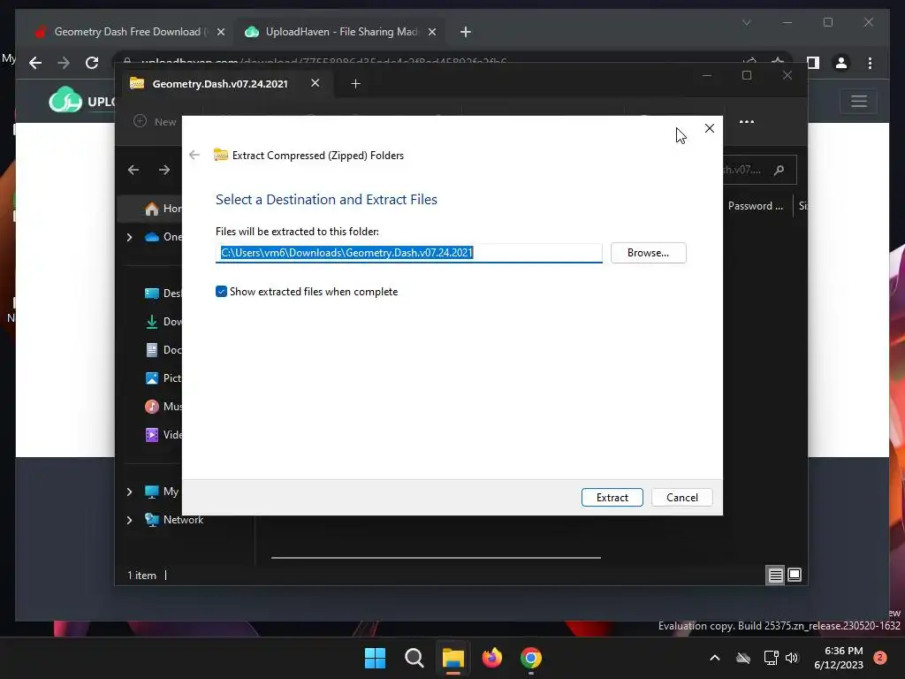This screenshot has height=679, width=905.
Task: Launch Firefox from the taskbar
Action: (491, 658)
